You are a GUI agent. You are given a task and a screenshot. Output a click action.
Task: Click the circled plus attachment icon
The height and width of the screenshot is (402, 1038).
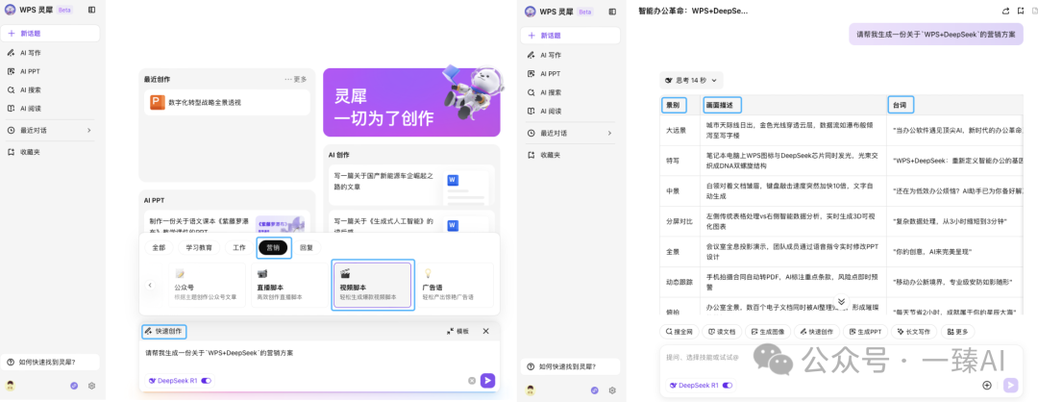click(x=987, y=385)
